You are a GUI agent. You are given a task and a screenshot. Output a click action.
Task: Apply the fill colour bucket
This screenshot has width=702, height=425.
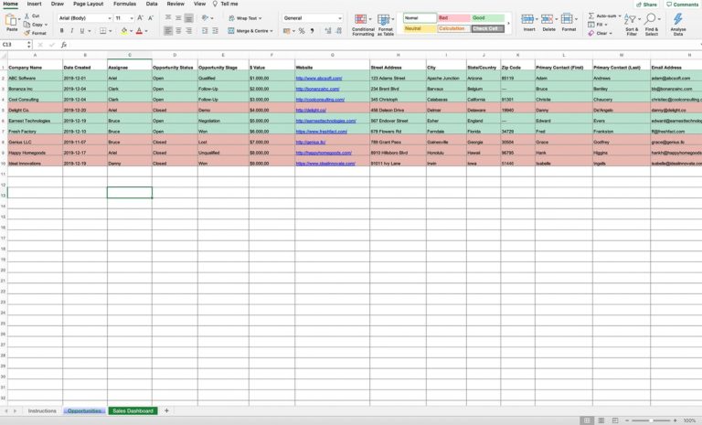[x=124, y=31]
